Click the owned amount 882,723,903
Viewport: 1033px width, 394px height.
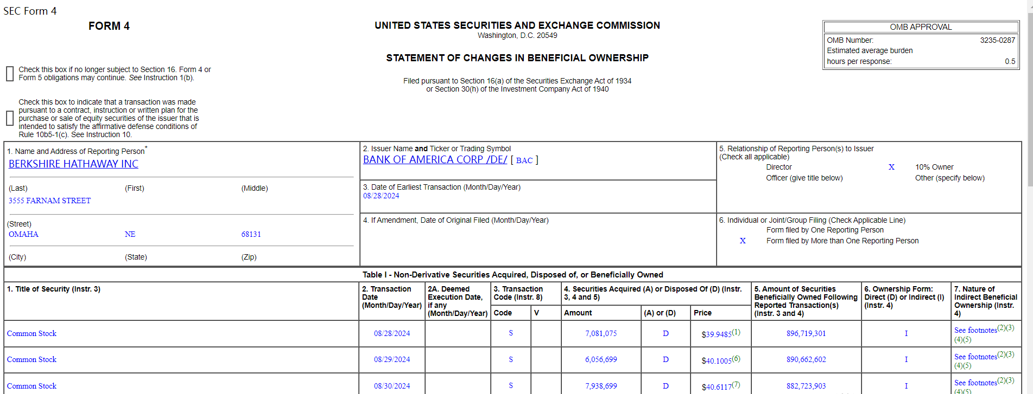806,386
